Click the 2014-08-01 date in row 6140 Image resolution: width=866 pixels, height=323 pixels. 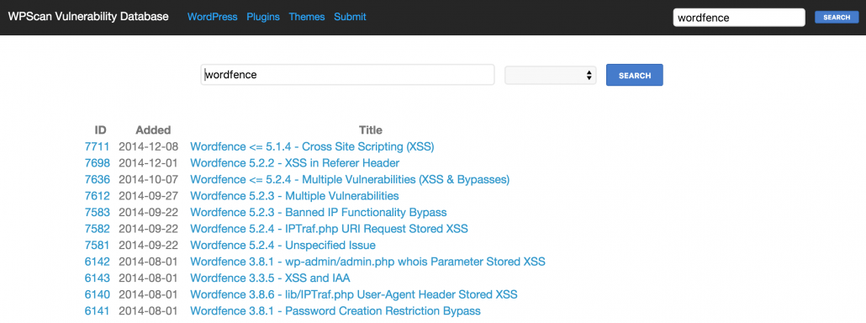148,294
